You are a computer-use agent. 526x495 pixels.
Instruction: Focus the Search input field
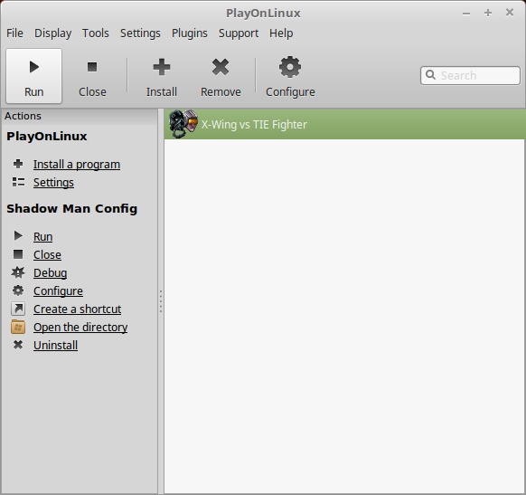click(470, 75)
